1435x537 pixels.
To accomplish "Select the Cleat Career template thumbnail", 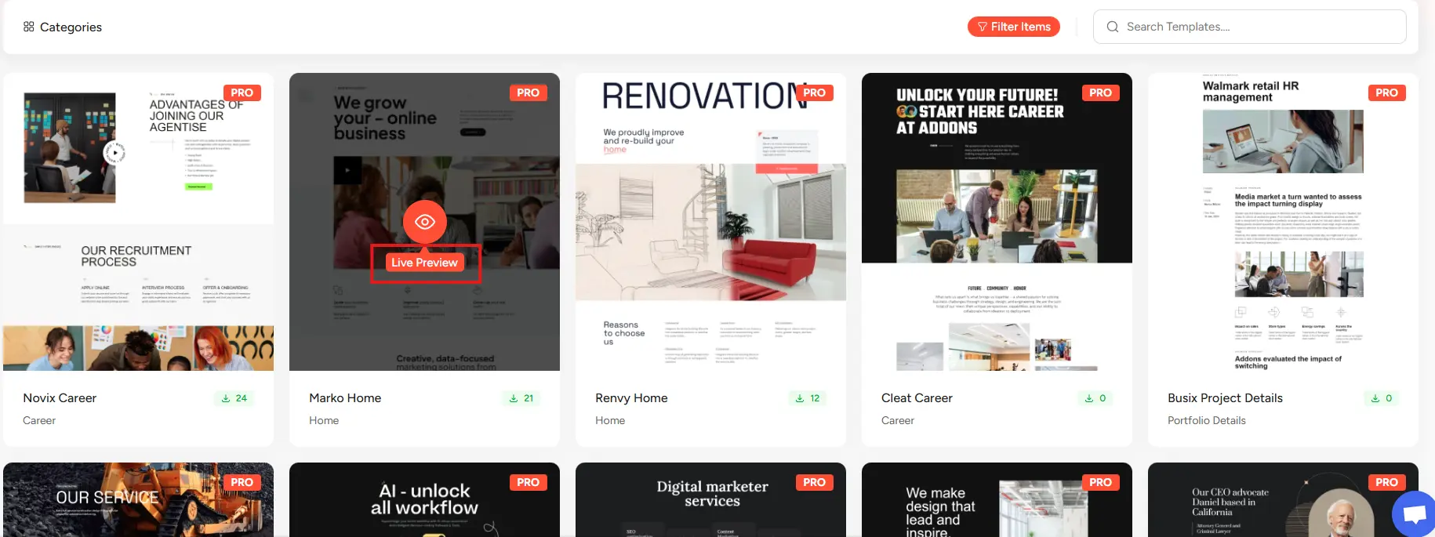I will coord(997,222).
